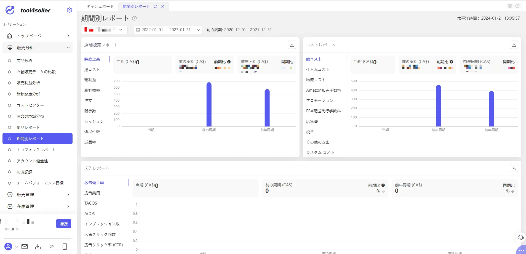This screenshot has height=254, width=526.
Task: Click the 在庫管理 box icon
Action: (x=10, y=206)
